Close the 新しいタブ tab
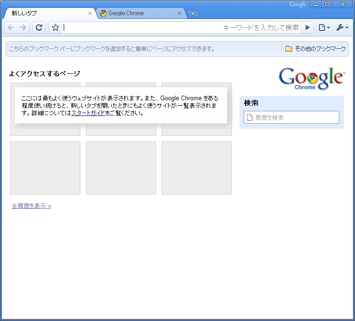The image size is (355, 321). (90, 13)
